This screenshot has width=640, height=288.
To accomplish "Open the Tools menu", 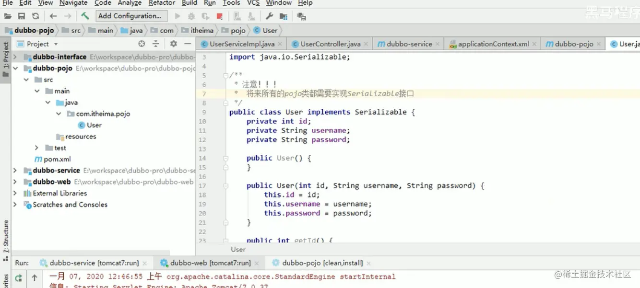I will 231,3.
